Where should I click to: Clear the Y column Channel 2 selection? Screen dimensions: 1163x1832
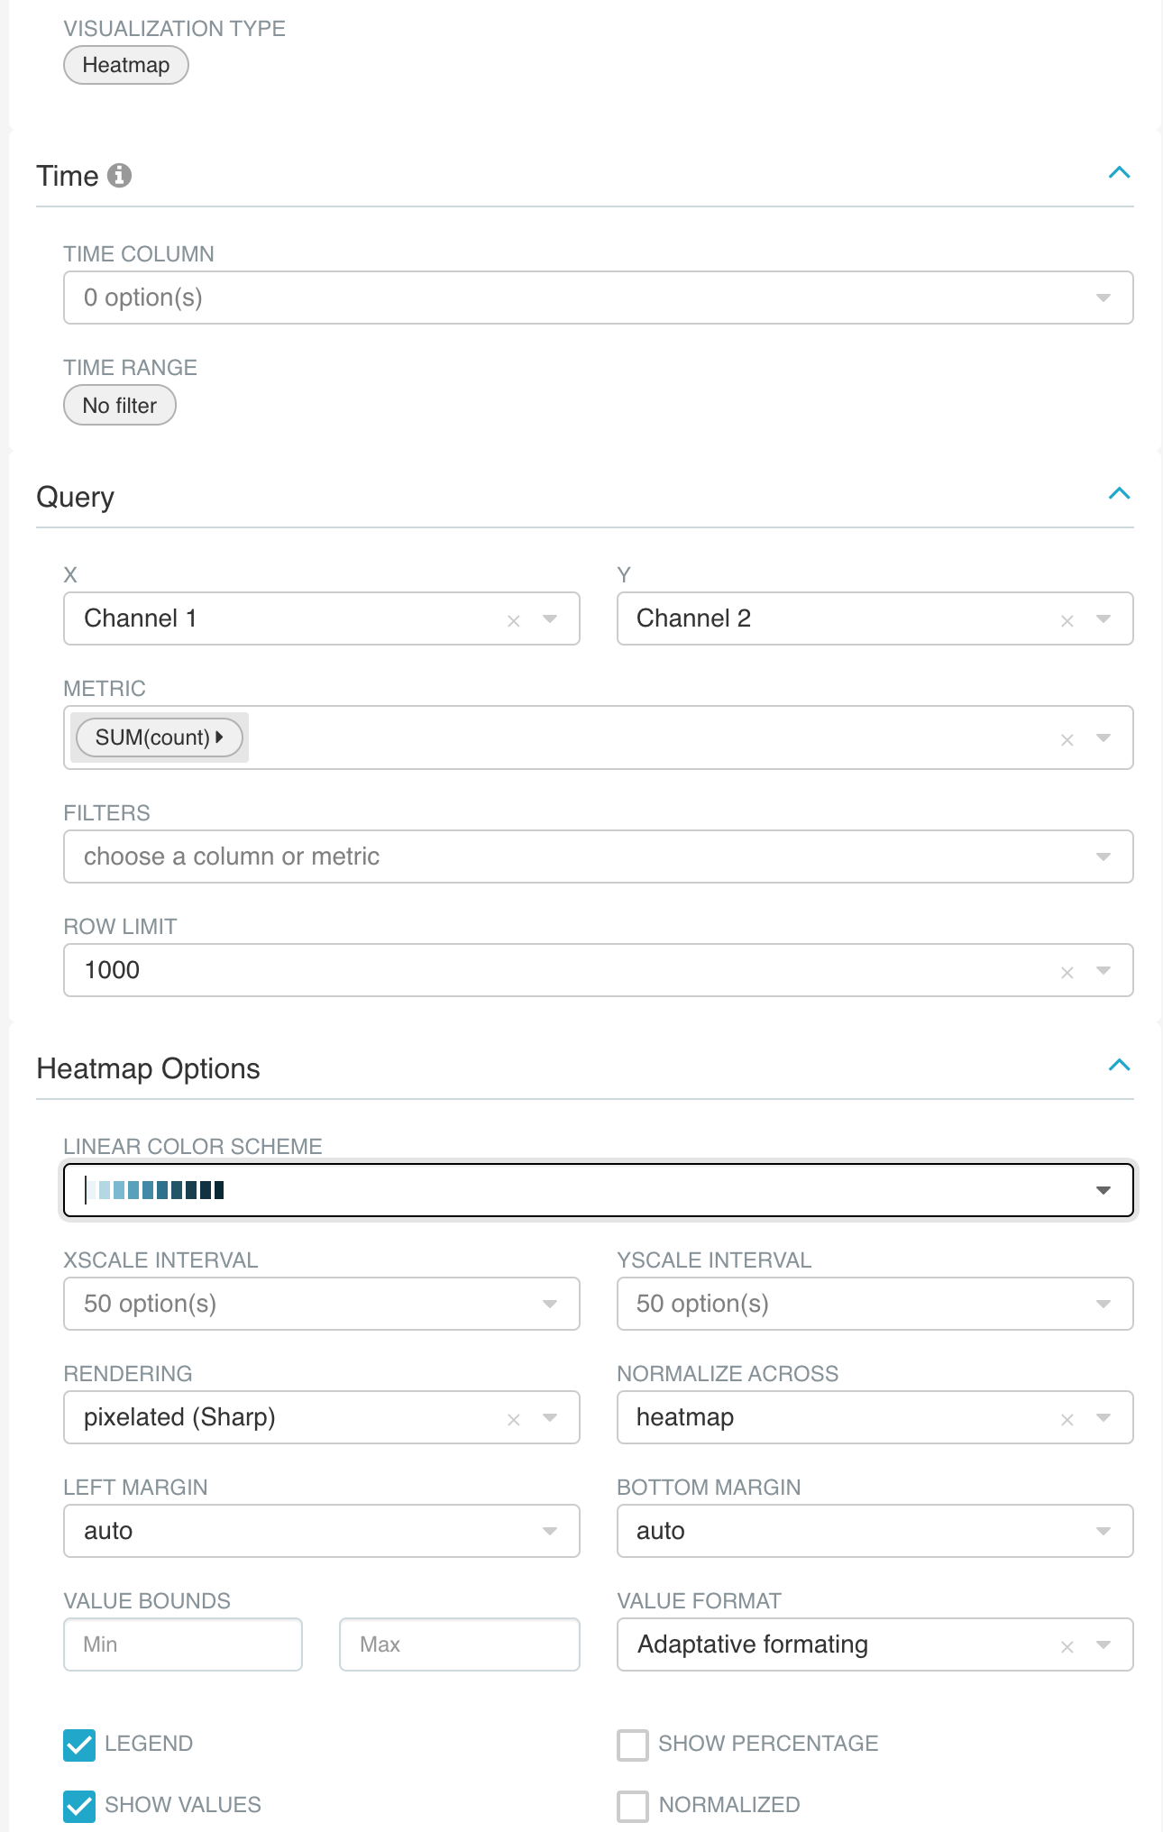[x=1067, y=620]
